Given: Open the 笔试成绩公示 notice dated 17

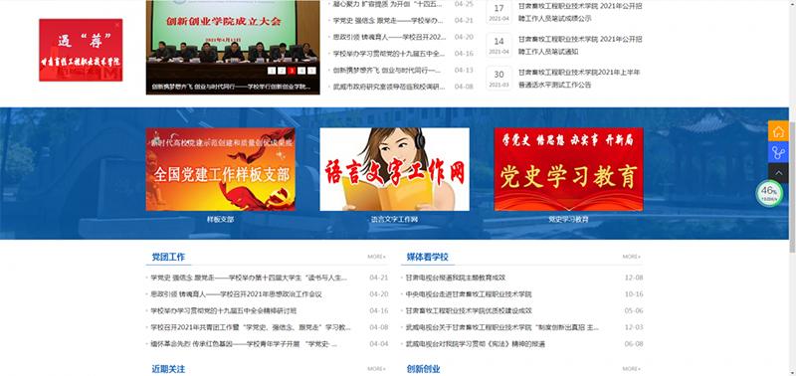Looking at the screenshot, I should coord(580,12).
